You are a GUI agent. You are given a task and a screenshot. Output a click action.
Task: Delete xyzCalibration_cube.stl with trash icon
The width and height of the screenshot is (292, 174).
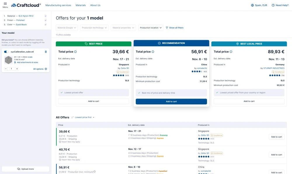46,52
